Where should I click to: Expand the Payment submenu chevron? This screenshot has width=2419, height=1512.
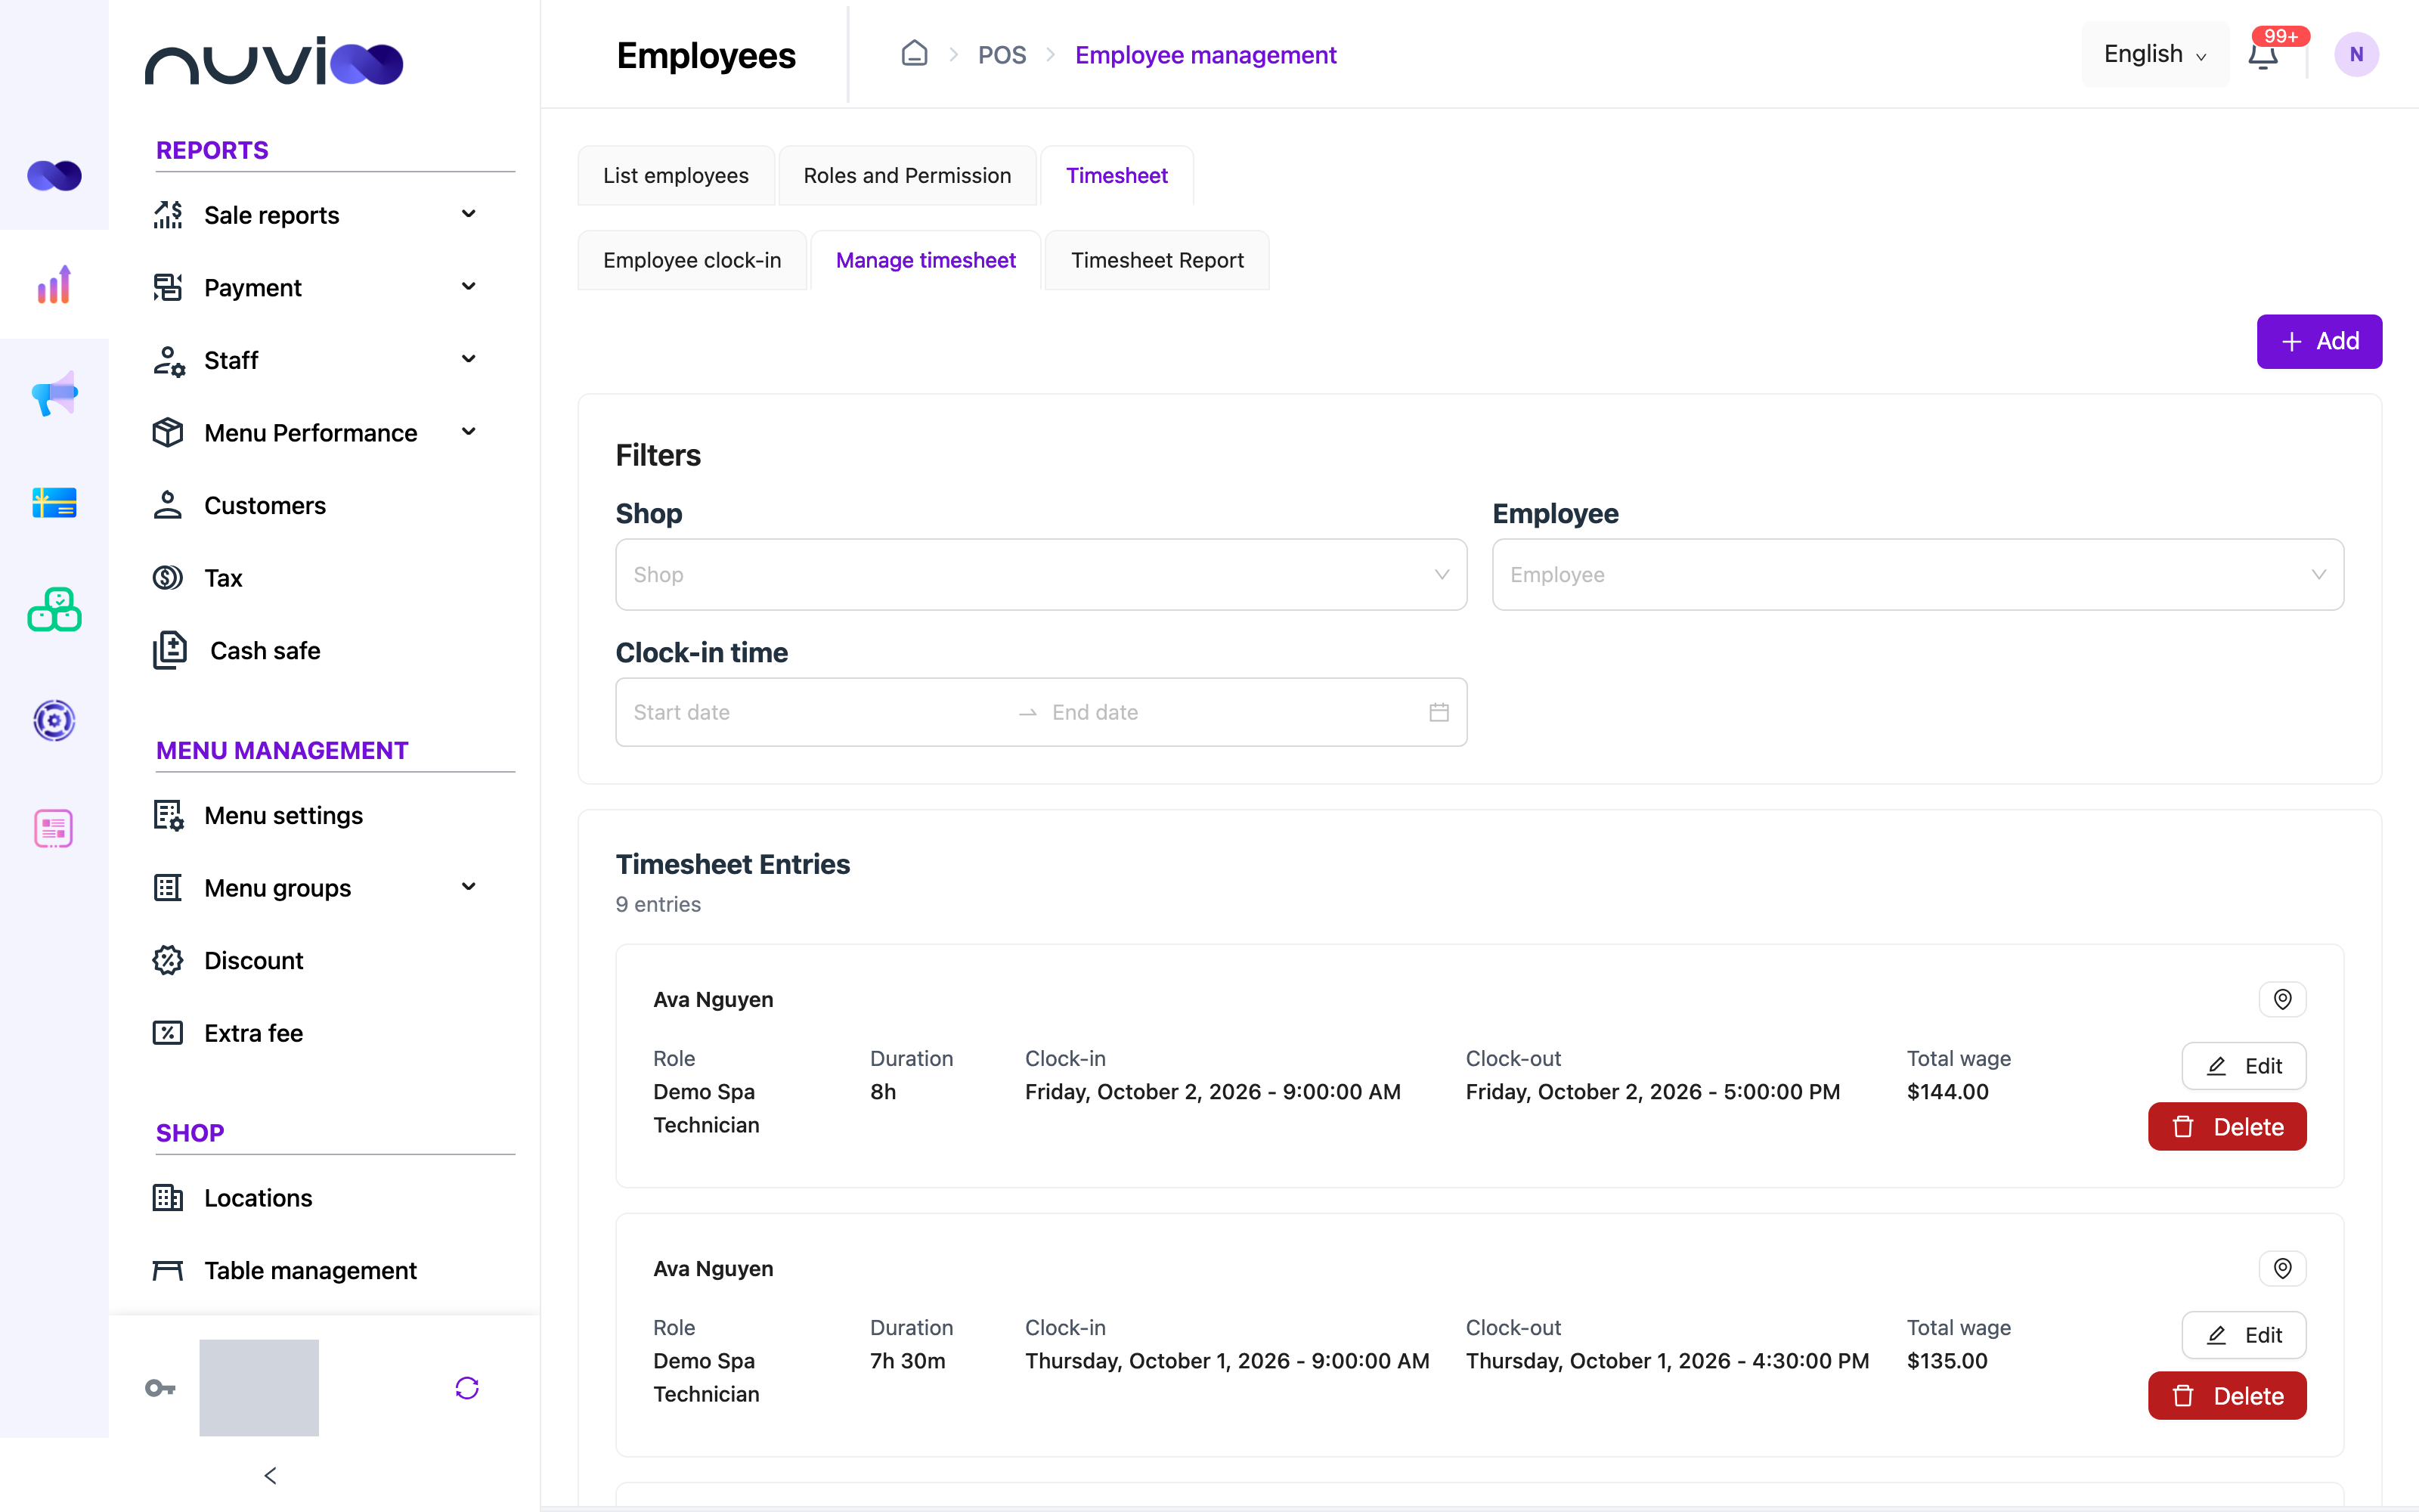click(x=468, y=287)
